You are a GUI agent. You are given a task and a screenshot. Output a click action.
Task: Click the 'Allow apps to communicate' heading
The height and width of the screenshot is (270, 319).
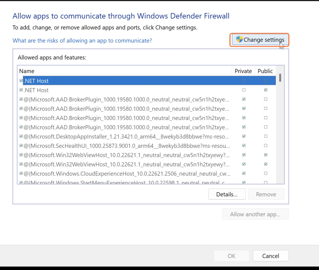121,16
